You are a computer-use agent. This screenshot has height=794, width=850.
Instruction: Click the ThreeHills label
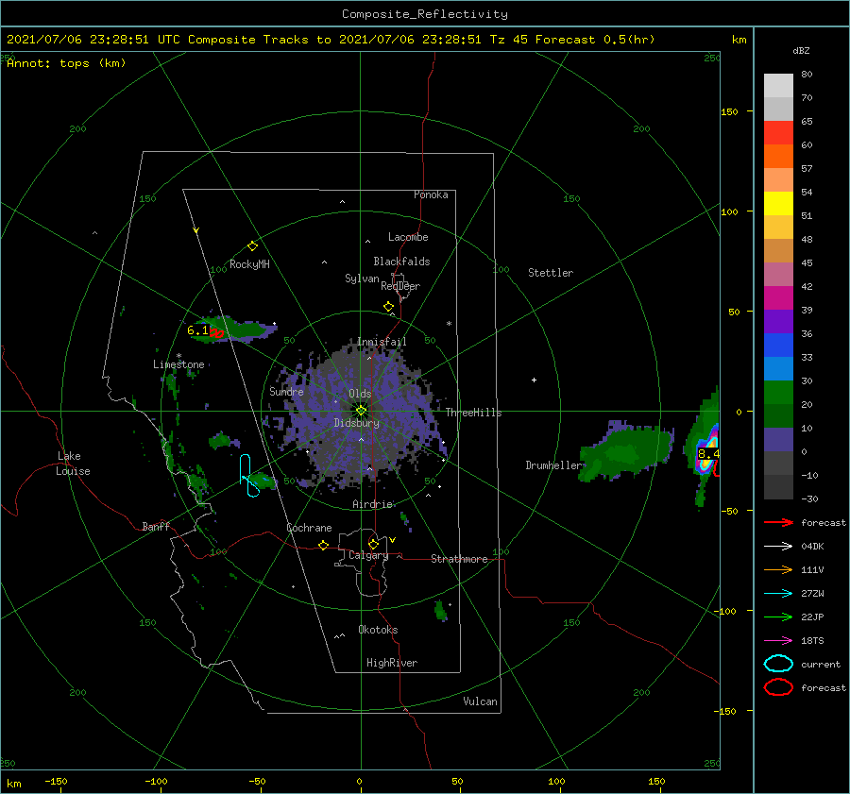click(x=473, y=413)
